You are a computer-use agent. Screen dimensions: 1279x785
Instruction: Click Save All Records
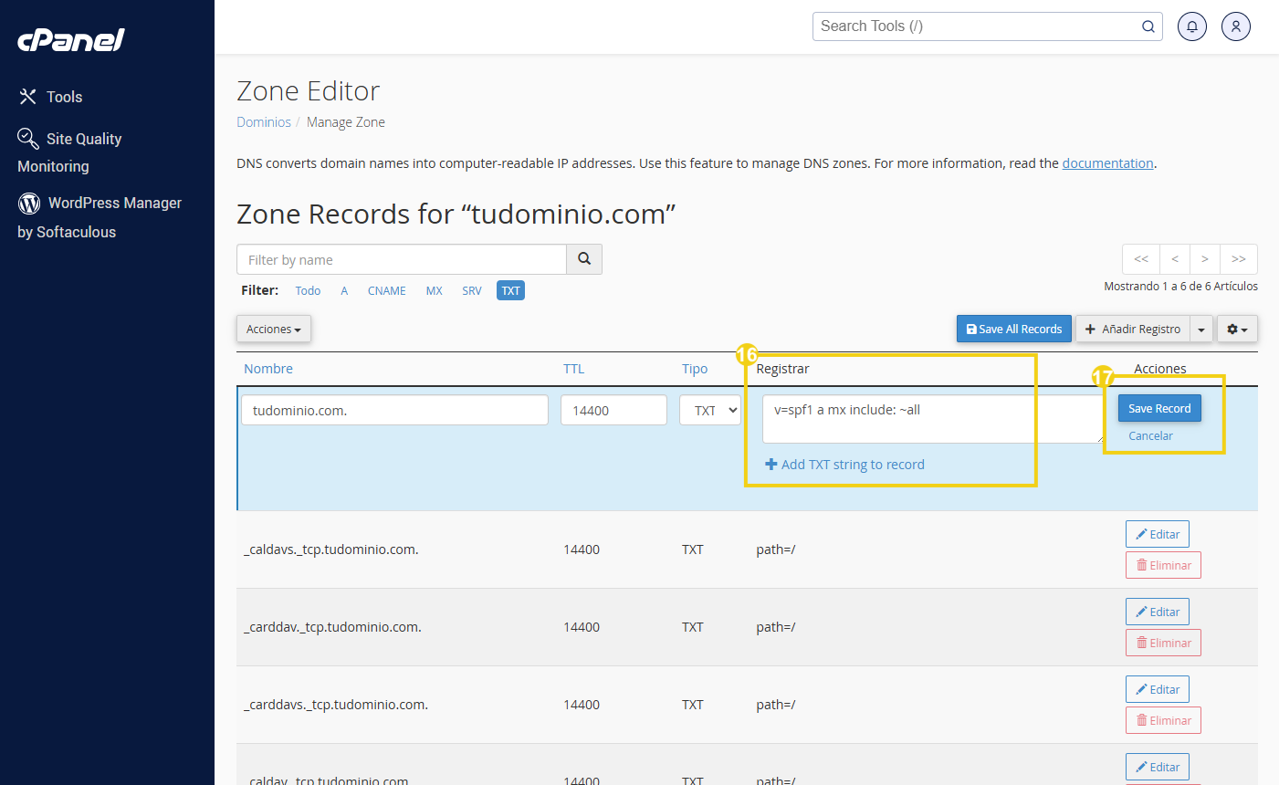(1013, 329)
